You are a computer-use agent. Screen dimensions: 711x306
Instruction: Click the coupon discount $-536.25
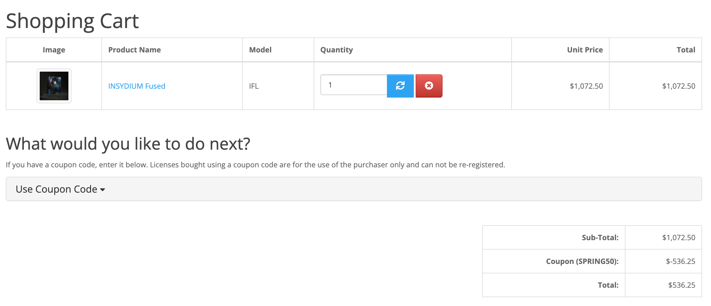(680, 261)
